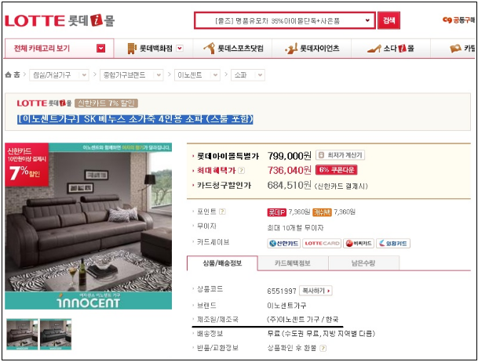Download the 6% 쿠폰다운 coupon
The image size is (478, 362).
coord(336,170)
